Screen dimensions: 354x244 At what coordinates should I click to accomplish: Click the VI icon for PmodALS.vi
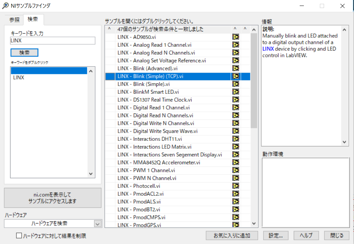(x=235, y=201)
